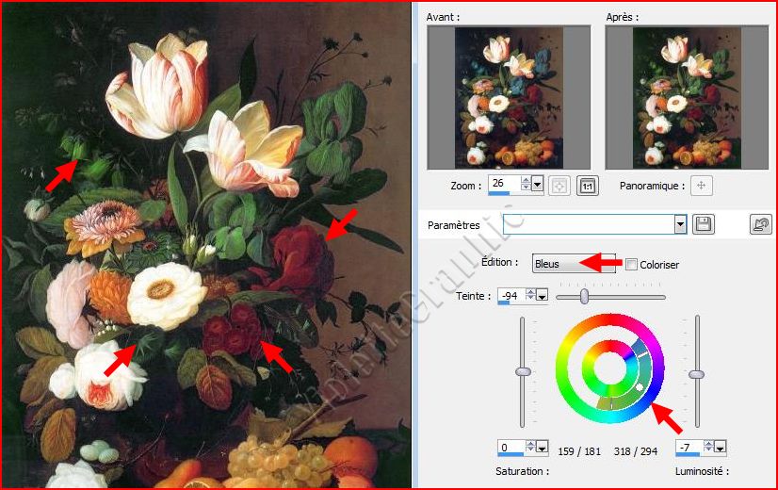Screen dimensions: 778x490
Task: Click the save preset floppy disk icon
Action: [x=703, y=224]
